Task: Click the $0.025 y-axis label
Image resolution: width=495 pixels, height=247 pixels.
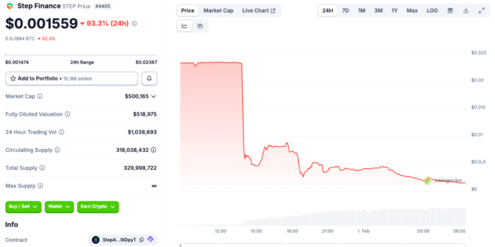Action: [479, 53]
